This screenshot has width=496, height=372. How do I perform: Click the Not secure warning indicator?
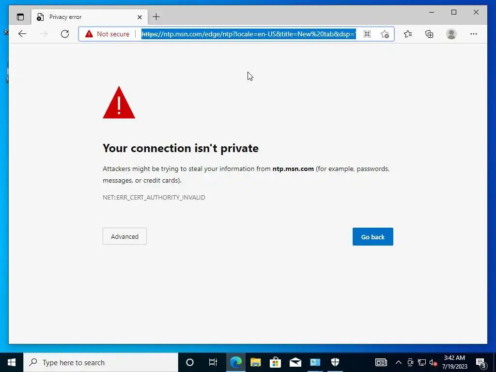[x=107, y=34]
